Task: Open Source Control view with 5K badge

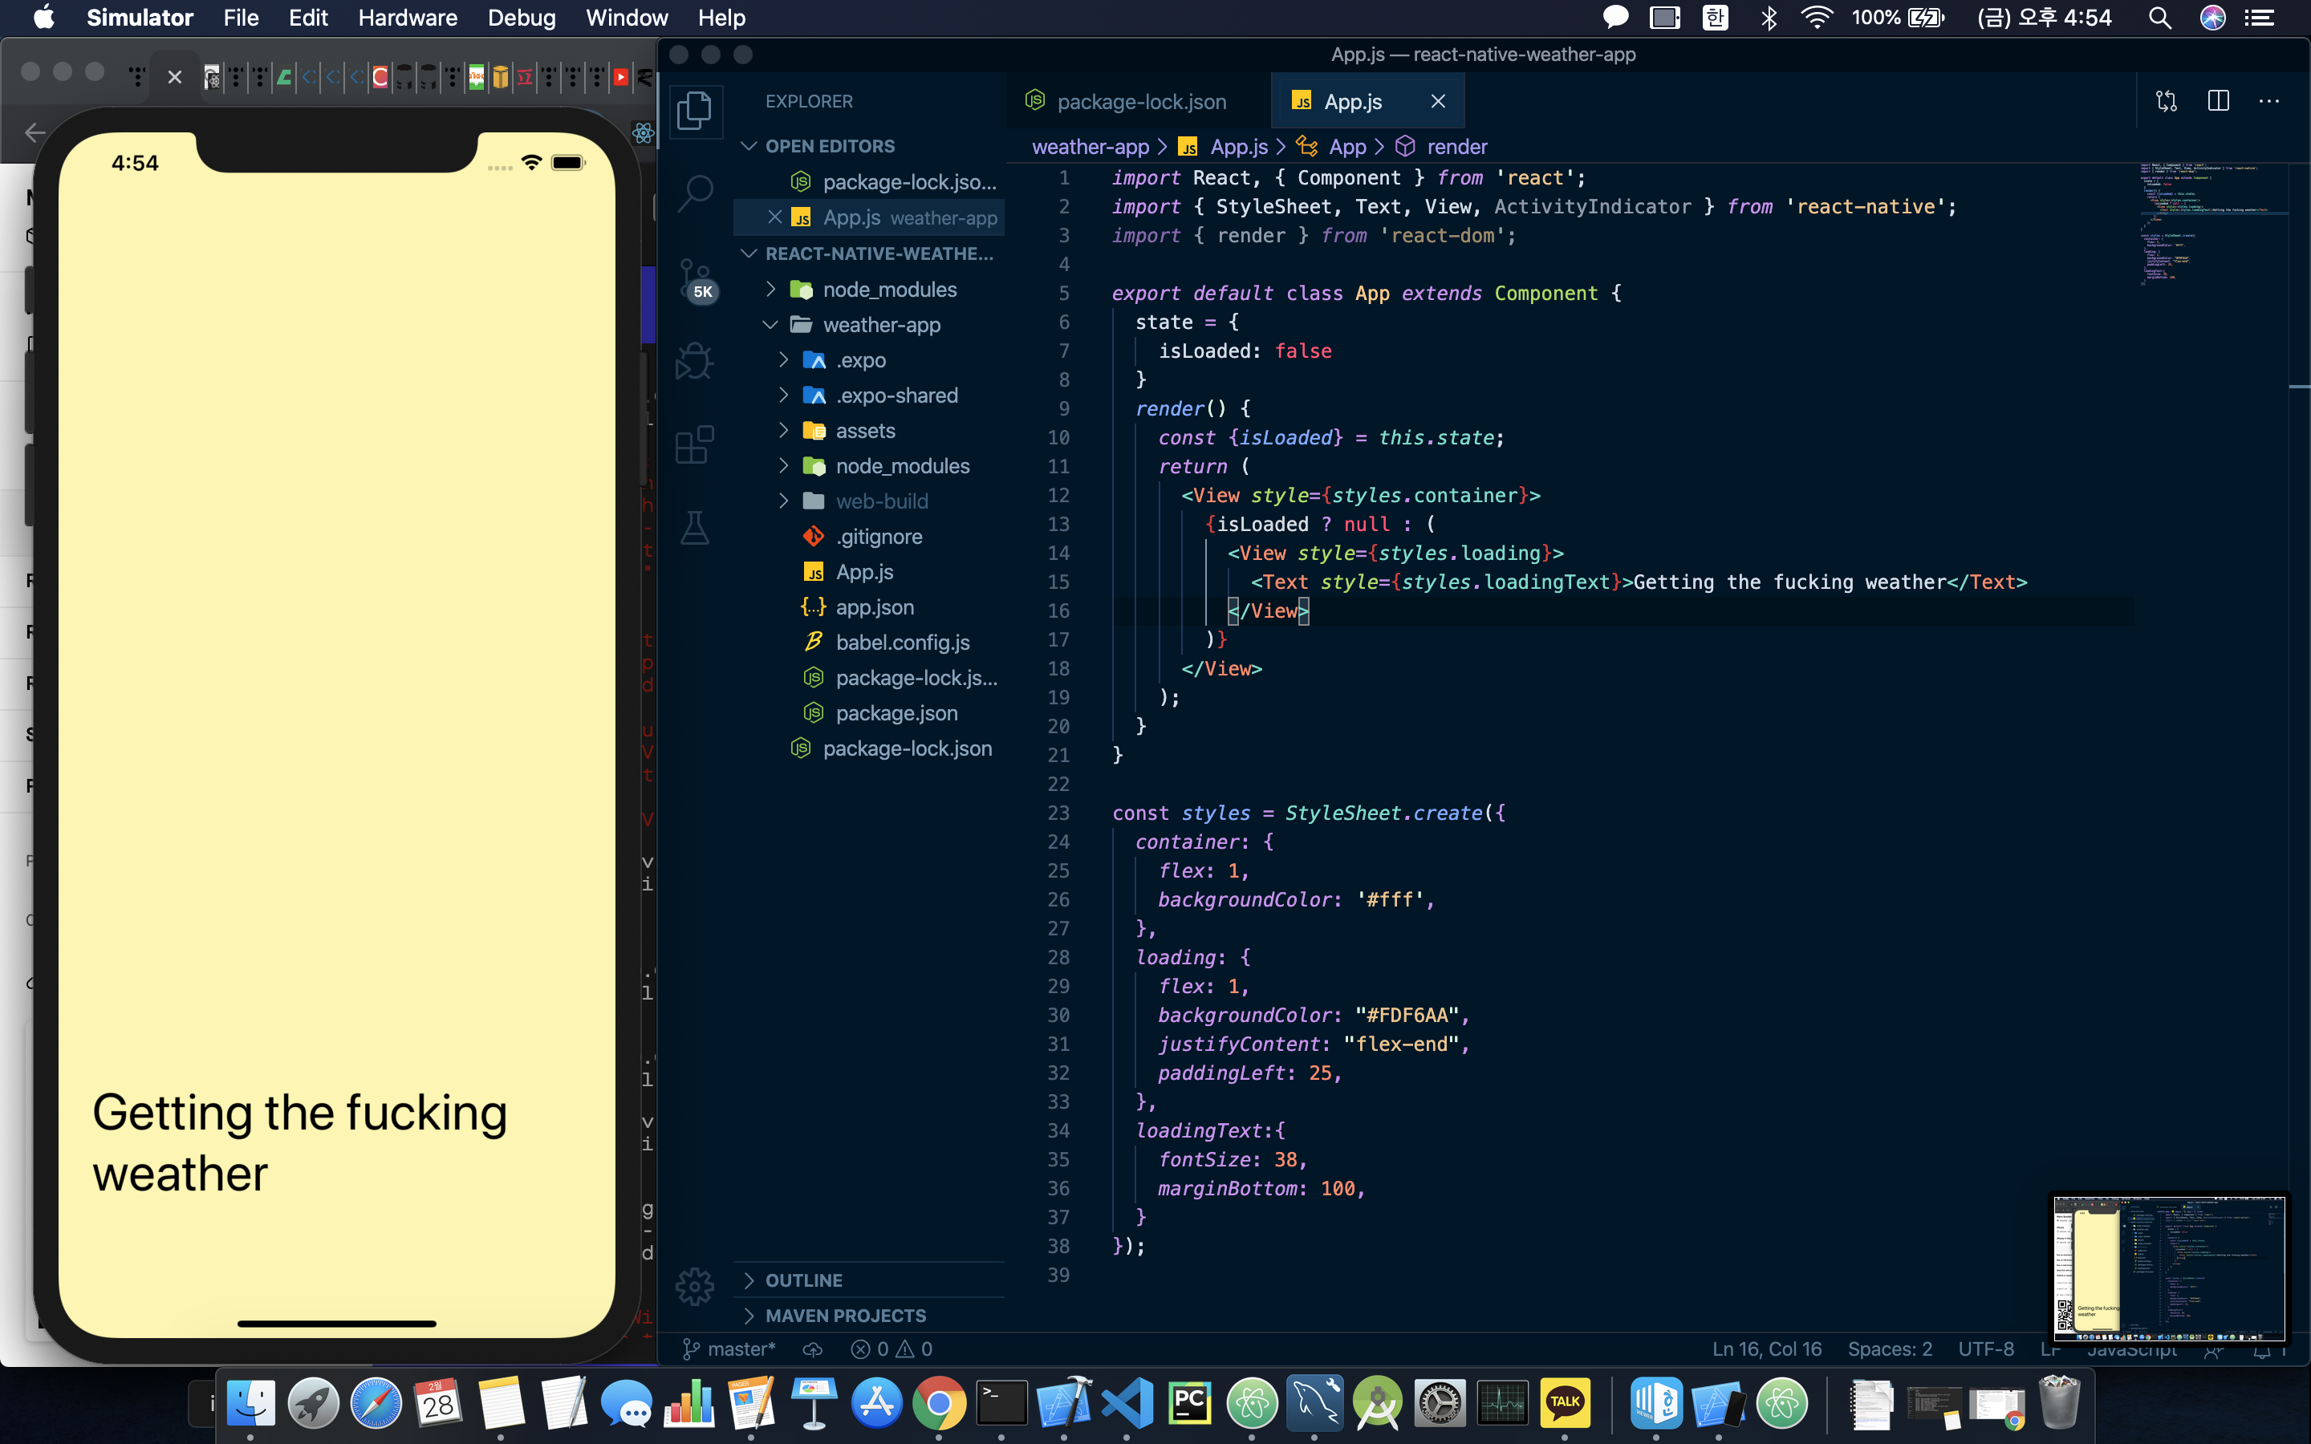Action: click(695, 278)
